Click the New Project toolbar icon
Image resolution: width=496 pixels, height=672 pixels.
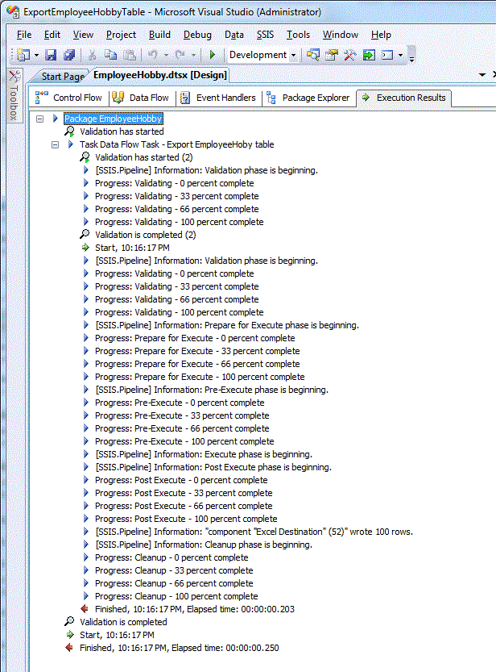pos(24,55)
